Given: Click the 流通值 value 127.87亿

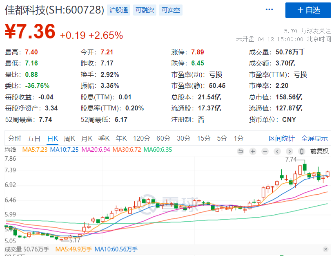Looking at the screenshot, I should 289,108.
